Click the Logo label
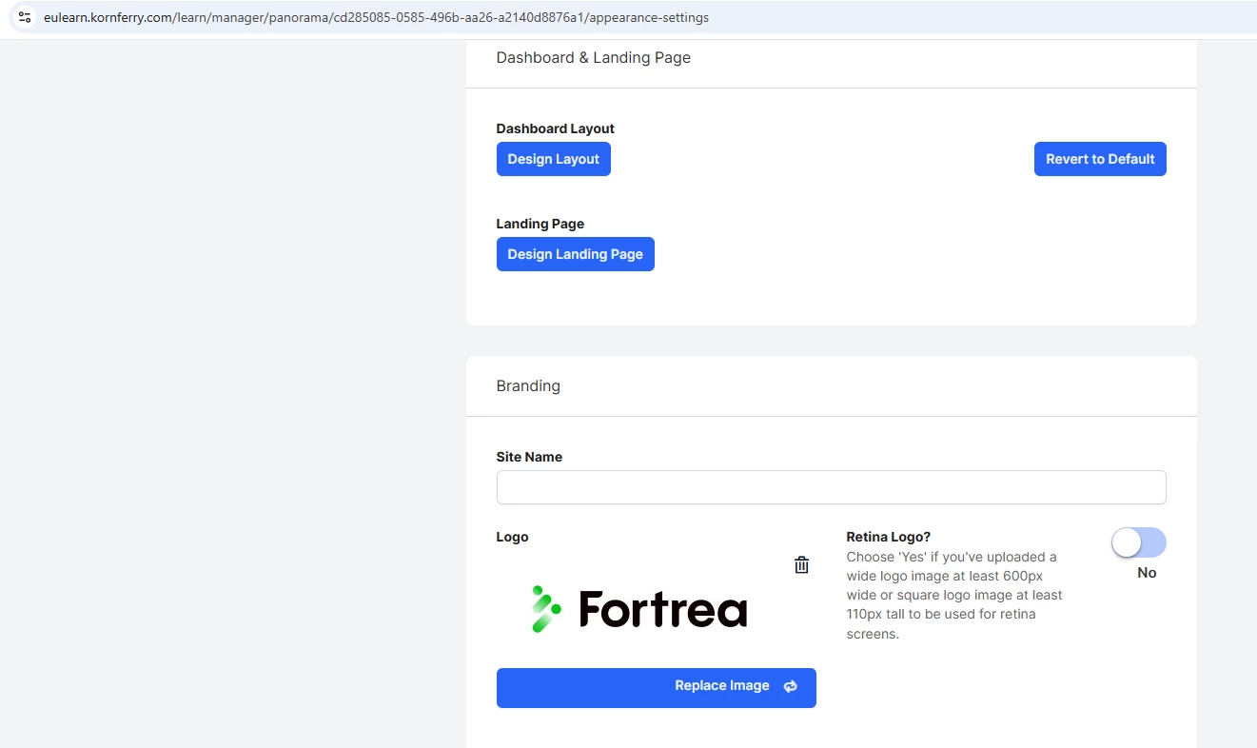The width and height of the screenshot is (1257, 748). (512, 537)
